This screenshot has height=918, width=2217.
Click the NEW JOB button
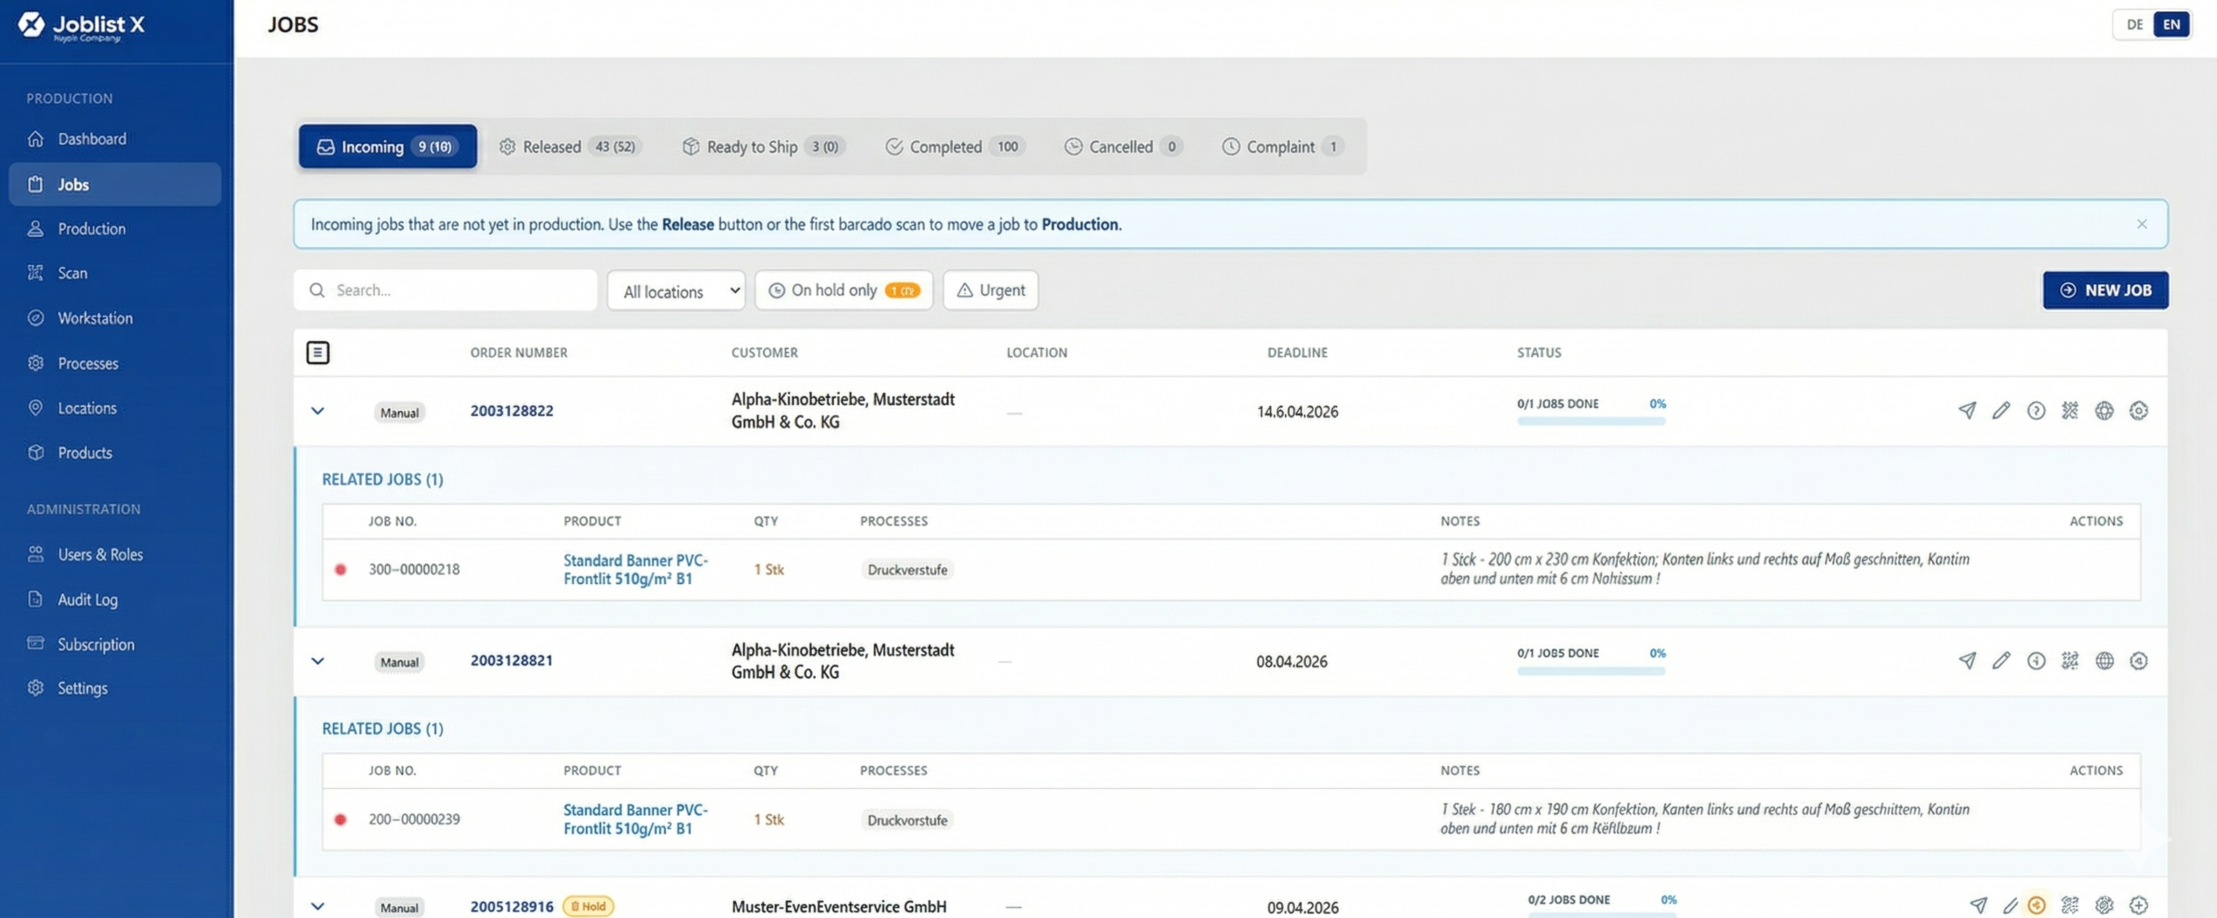tap(2105, 291)
